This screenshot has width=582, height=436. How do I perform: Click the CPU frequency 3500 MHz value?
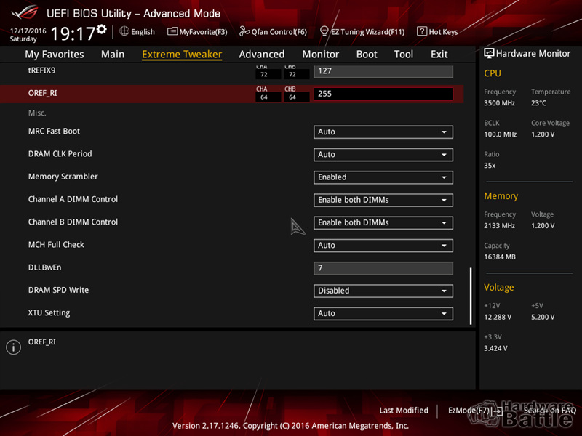point(499,103)
